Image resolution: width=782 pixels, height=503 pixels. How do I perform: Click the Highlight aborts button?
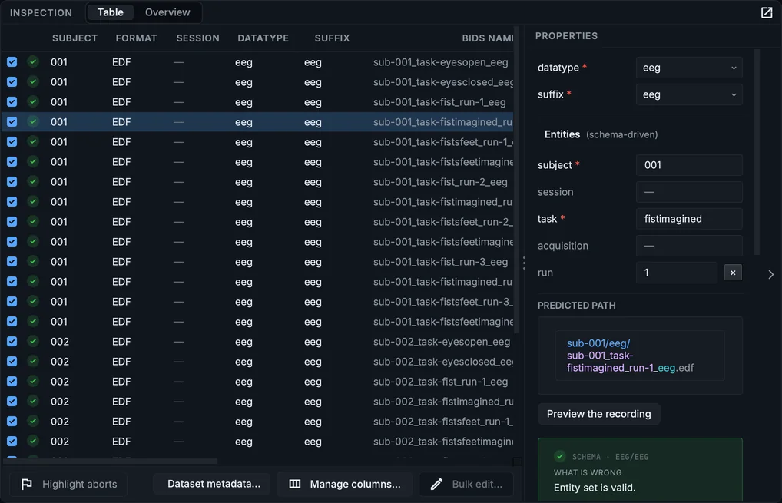point(69,484)
